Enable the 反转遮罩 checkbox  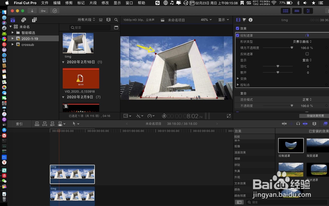pyautogui.click(x=307, y=54)
